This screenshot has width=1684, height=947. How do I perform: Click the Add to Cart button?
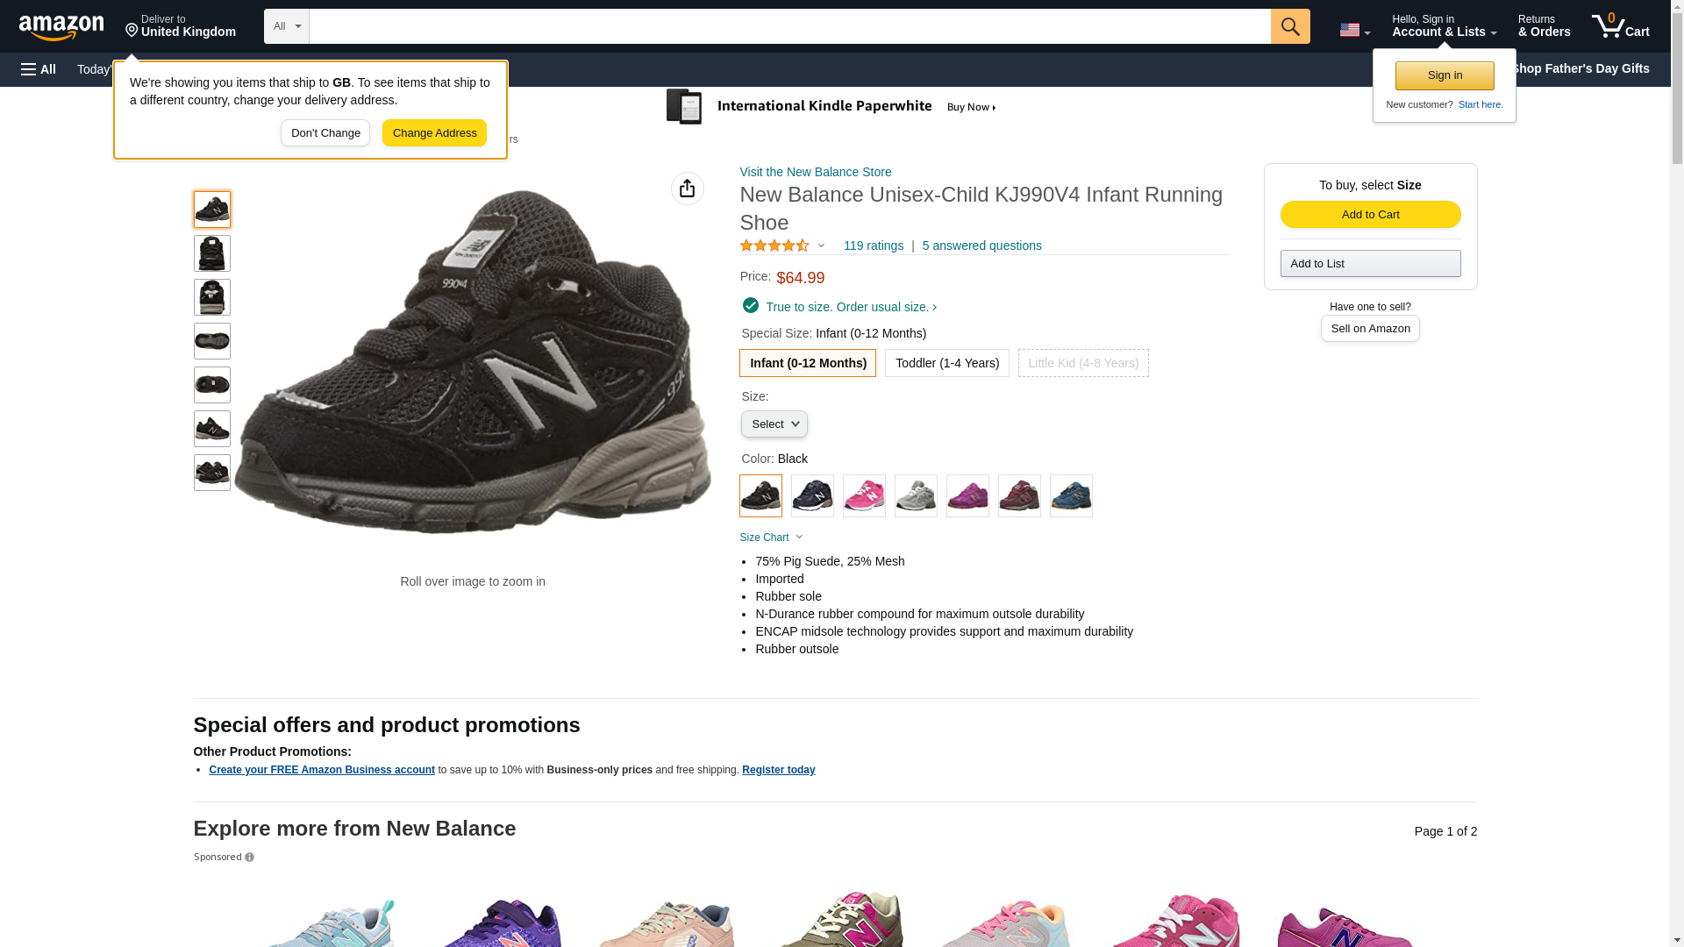[1370, 215]
